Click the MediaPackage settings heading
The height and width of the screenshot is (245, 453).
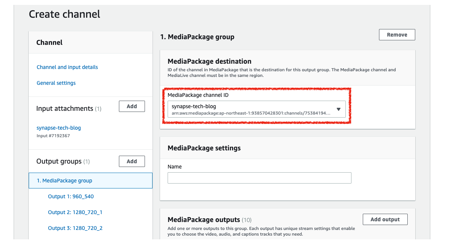tap(204, 148)
